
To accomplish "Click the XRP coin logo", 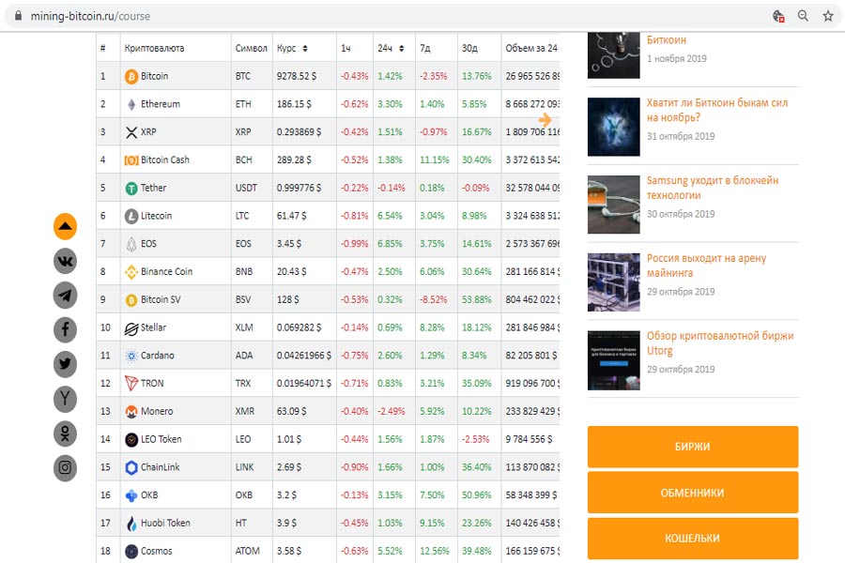I will click(131, 132).
